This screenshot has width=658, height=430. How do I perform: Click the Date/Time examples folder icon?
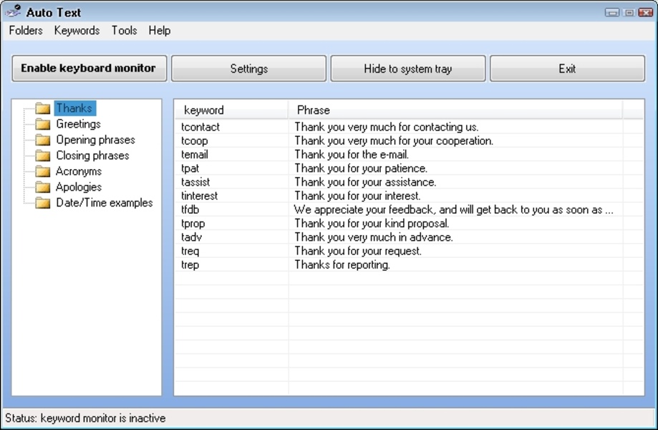coord(43,204)
